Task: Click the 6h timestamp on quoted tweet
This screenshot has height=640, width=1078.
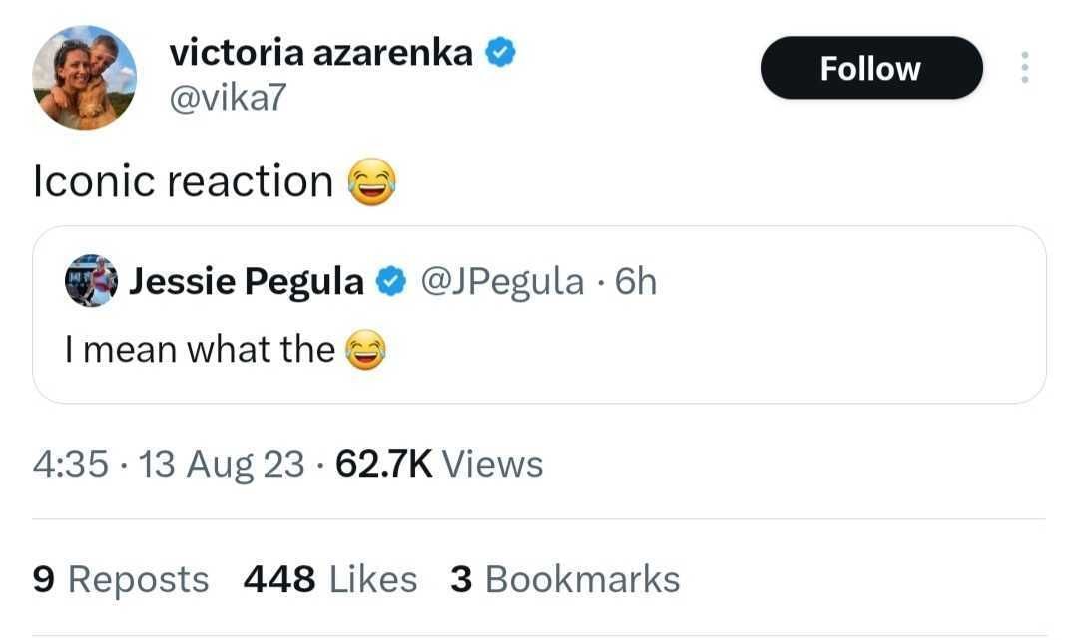Action: (636, 282)
